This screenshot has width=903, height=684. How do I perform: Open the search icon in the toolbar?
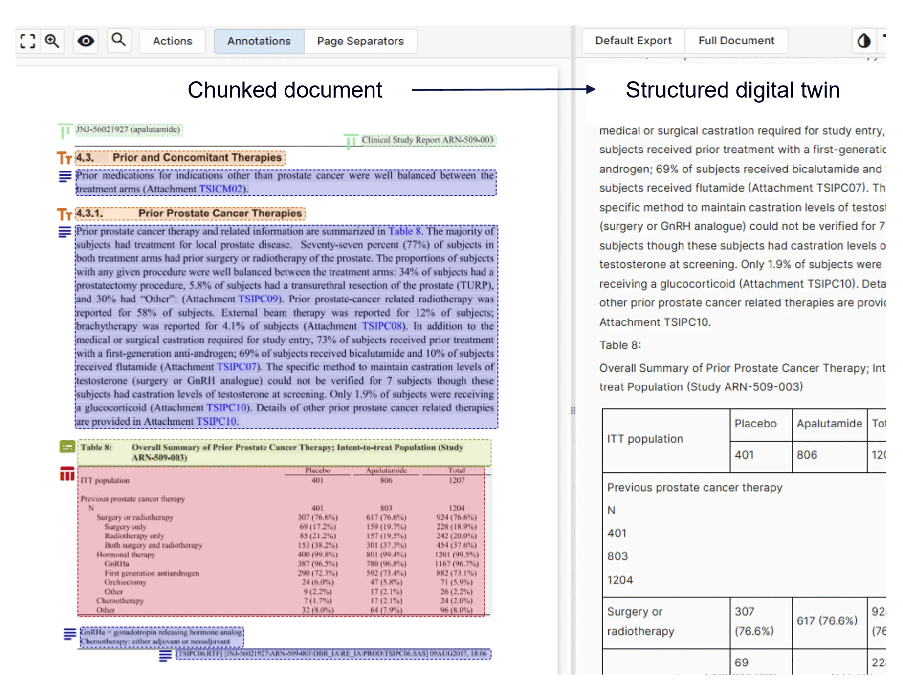coord(119,41)
